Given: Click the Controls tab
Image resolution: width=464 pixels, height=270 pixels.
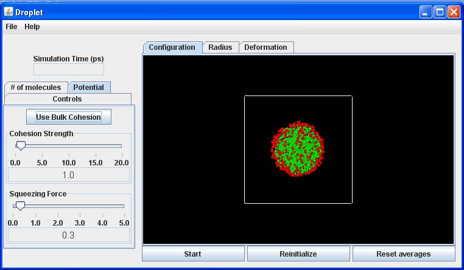Looking at the screenshot, I should pos(67,99).
